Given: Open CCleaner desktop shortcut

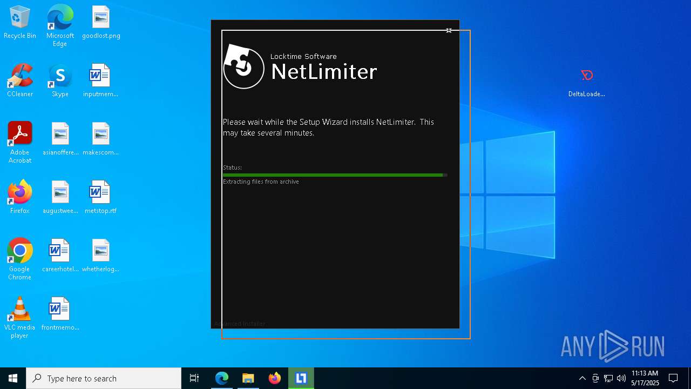Looking at the screenshot, I should tap(20, 81).
